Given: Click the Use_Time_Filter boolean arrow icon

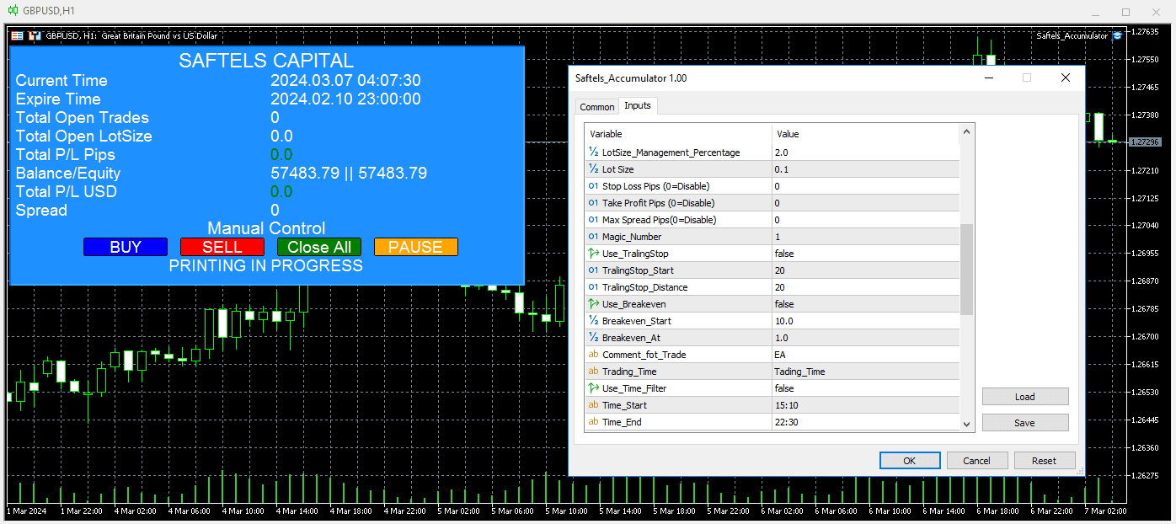Looking at the screenshot, I should (593, 388).
